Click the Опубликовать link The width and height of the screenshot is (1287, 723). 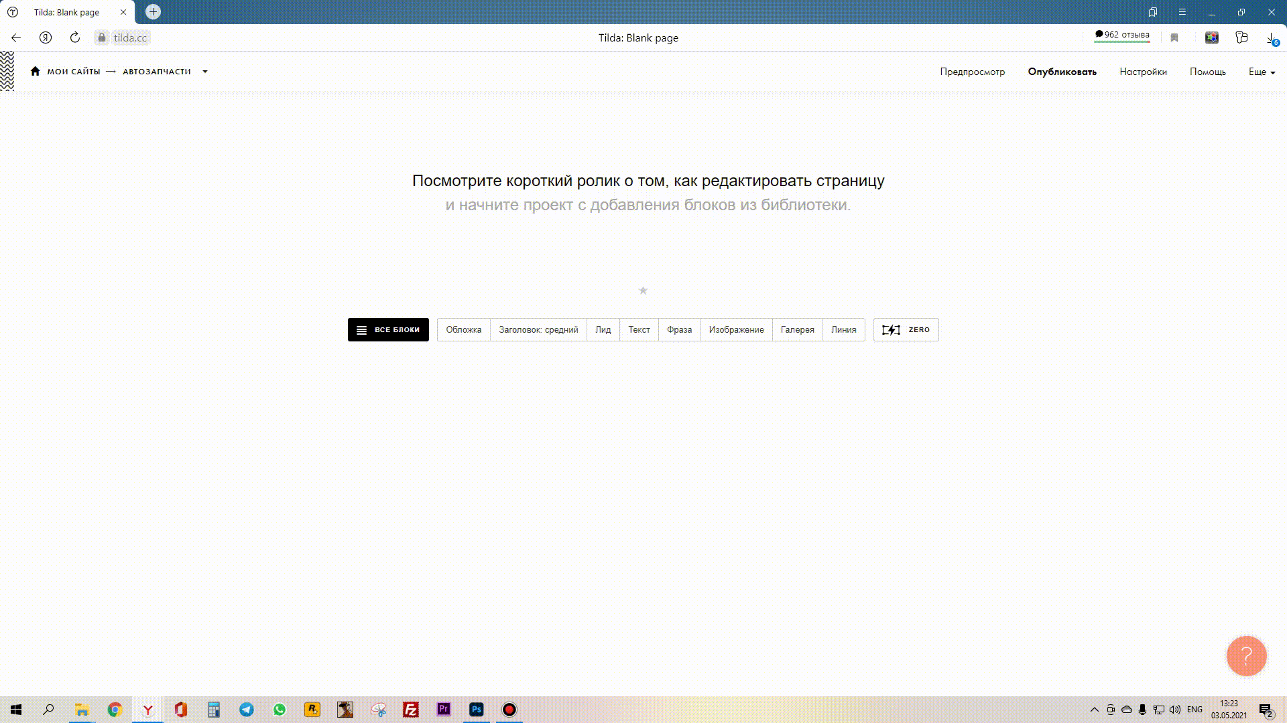tap(1062, 72)
